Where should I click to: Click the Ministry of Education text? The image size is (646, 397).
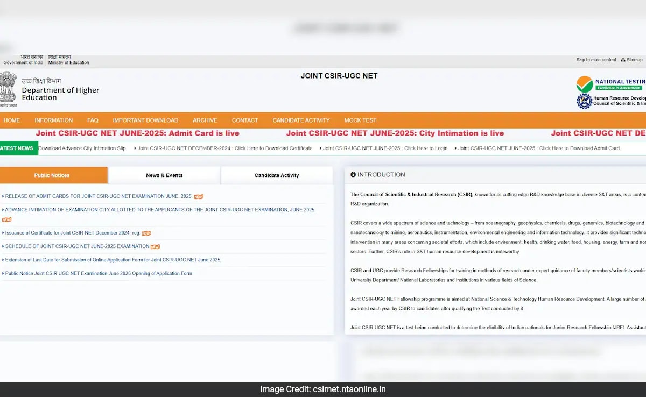point(69,62)
